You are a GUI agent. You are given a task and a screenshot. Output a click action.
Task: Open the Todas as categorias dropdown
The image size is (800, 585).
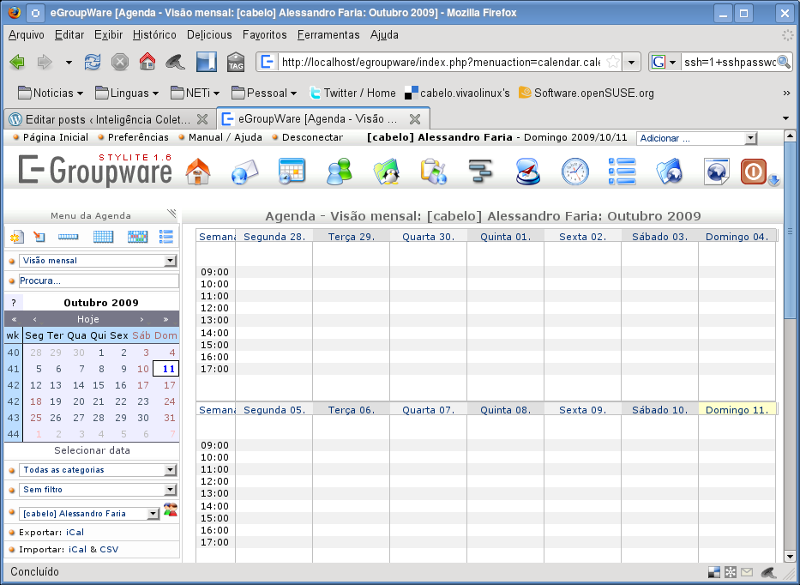(x=170, y=470)
